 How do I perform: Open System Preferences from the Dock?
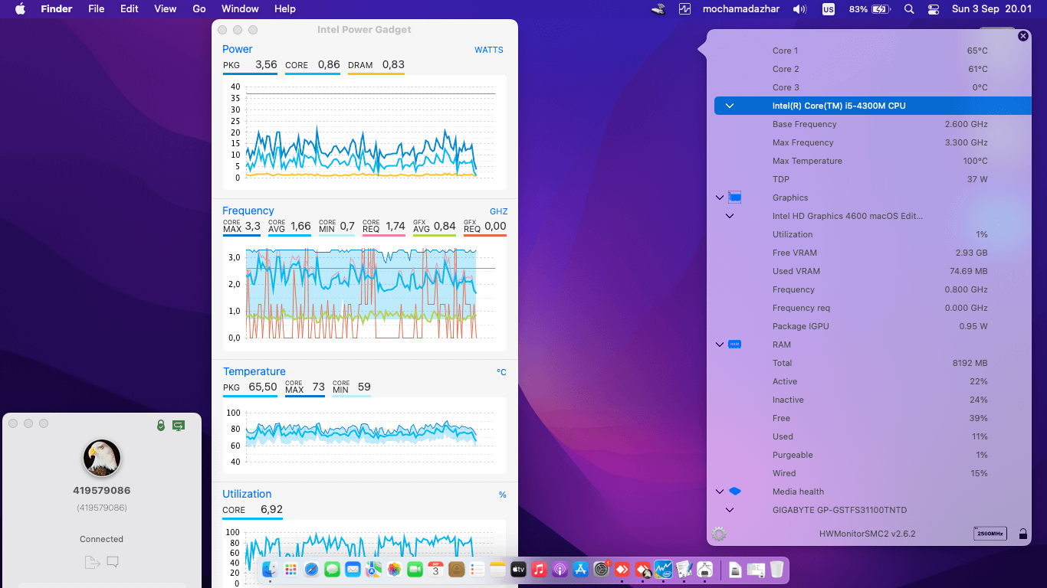[x=602, y=570]
